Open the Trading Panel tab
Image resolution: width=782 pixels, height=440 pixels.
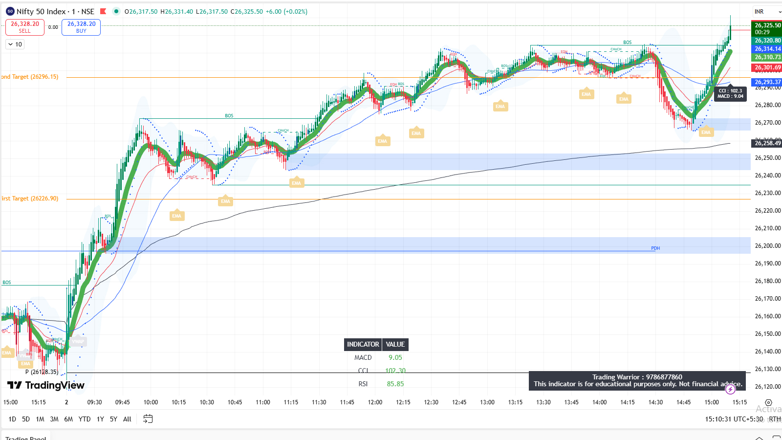(26, 438)
